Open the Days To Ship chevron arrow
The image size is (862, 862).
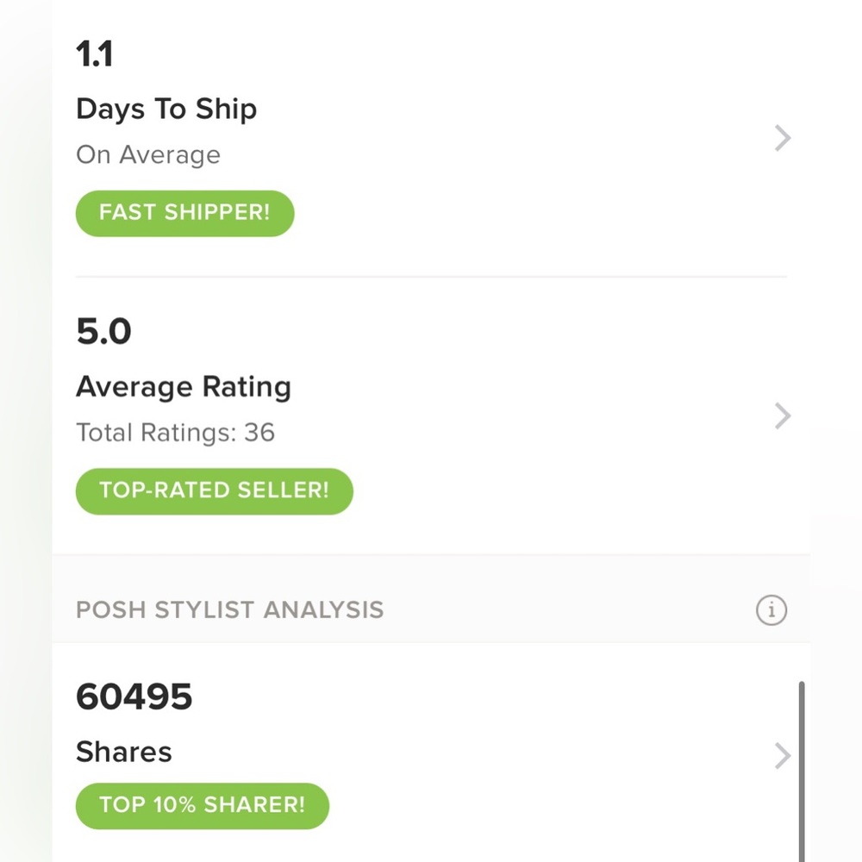point(782,138)
